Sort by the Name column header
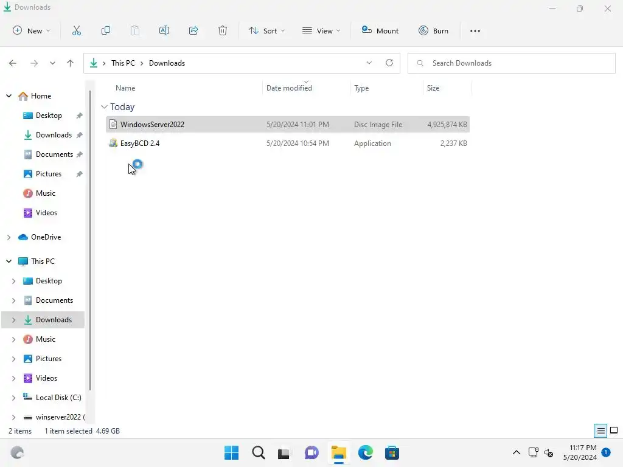The height and width of the screenshot is (467, 623). [125, 88]
